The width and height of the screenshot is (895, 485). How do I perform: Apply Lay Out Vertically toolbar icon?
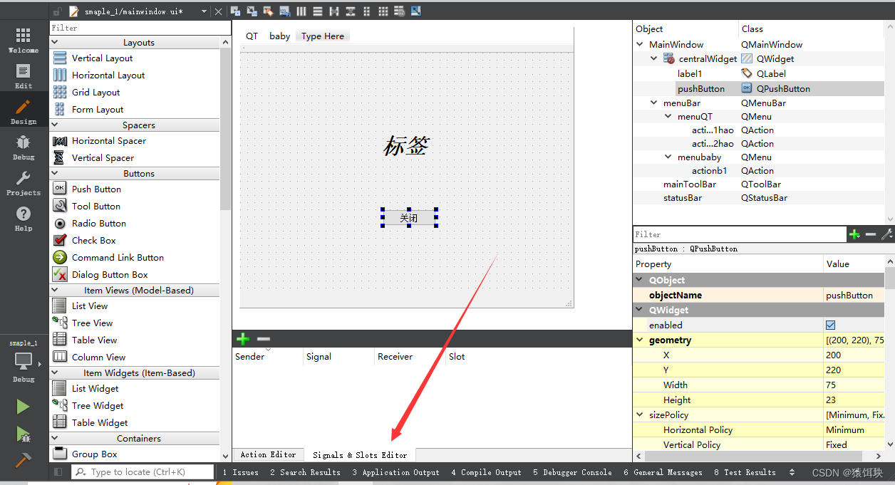point(318,11)
